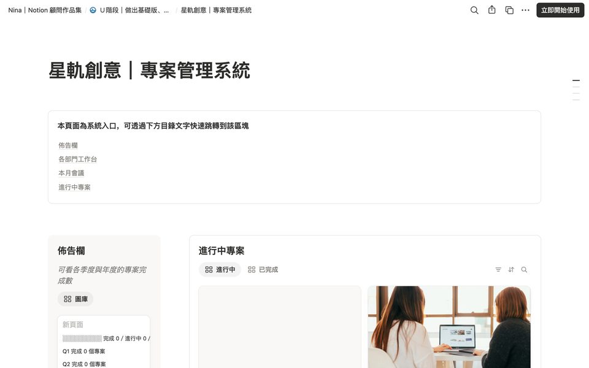
Task: Click the 佈告欄 section heading
Action: click(x=71, y=250)
